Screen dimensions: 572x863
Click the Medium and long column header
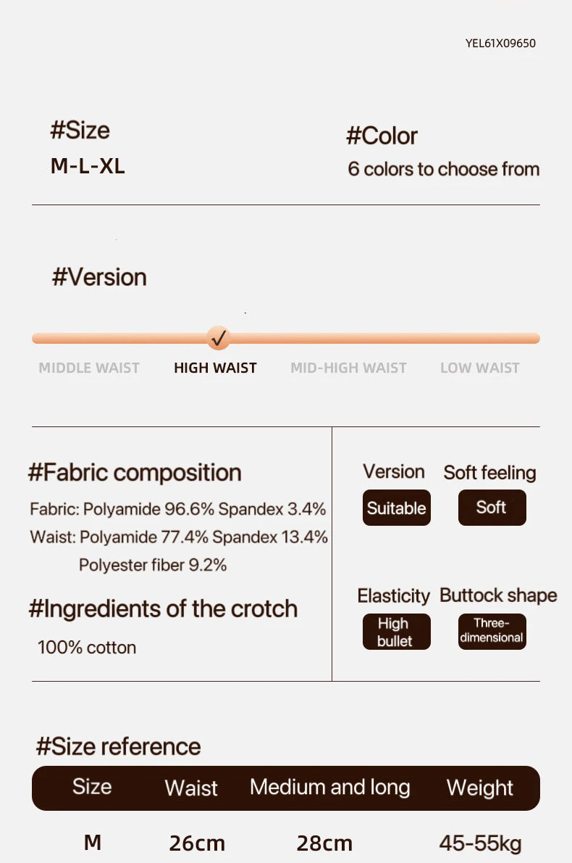click(330, 787)
